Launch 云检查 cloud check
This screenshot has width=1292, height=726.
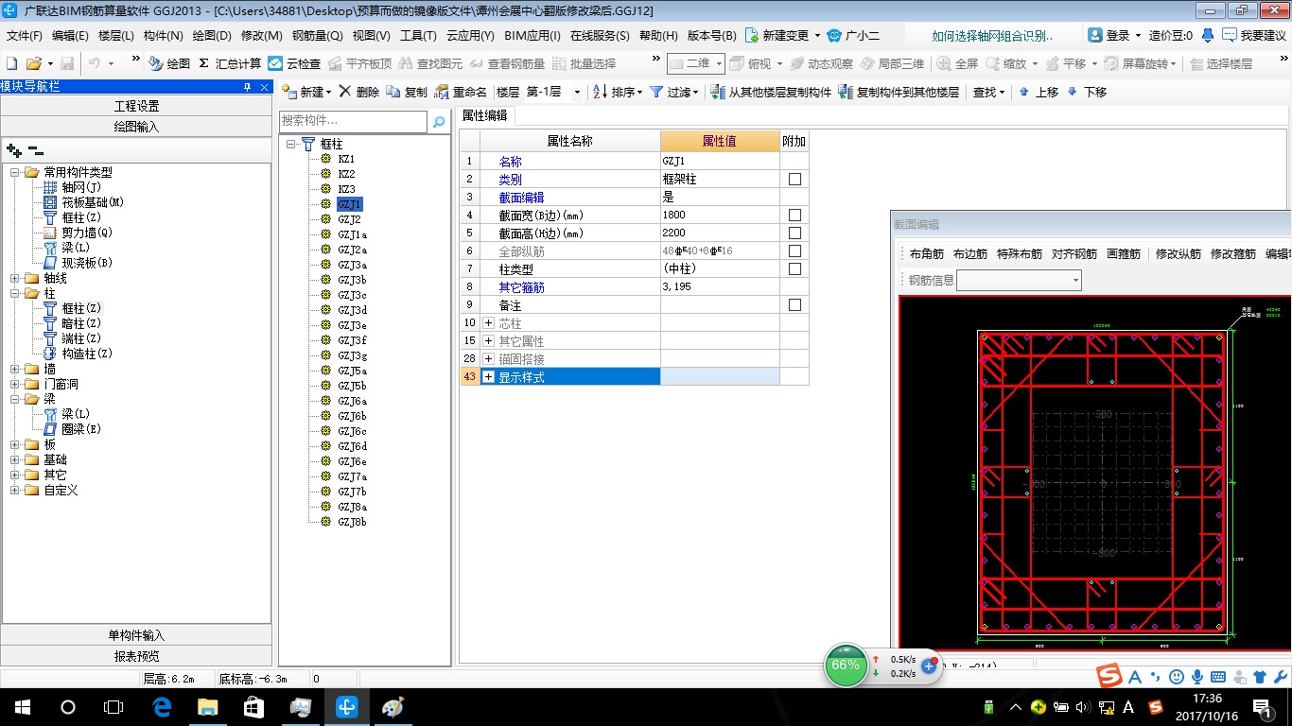[x=294, y=63]
